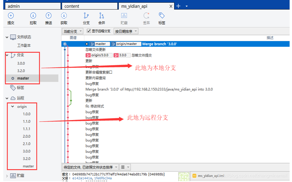292x182 pixels.
Task: Click the Tag (标签) toolbar icon
Action: 162,18
